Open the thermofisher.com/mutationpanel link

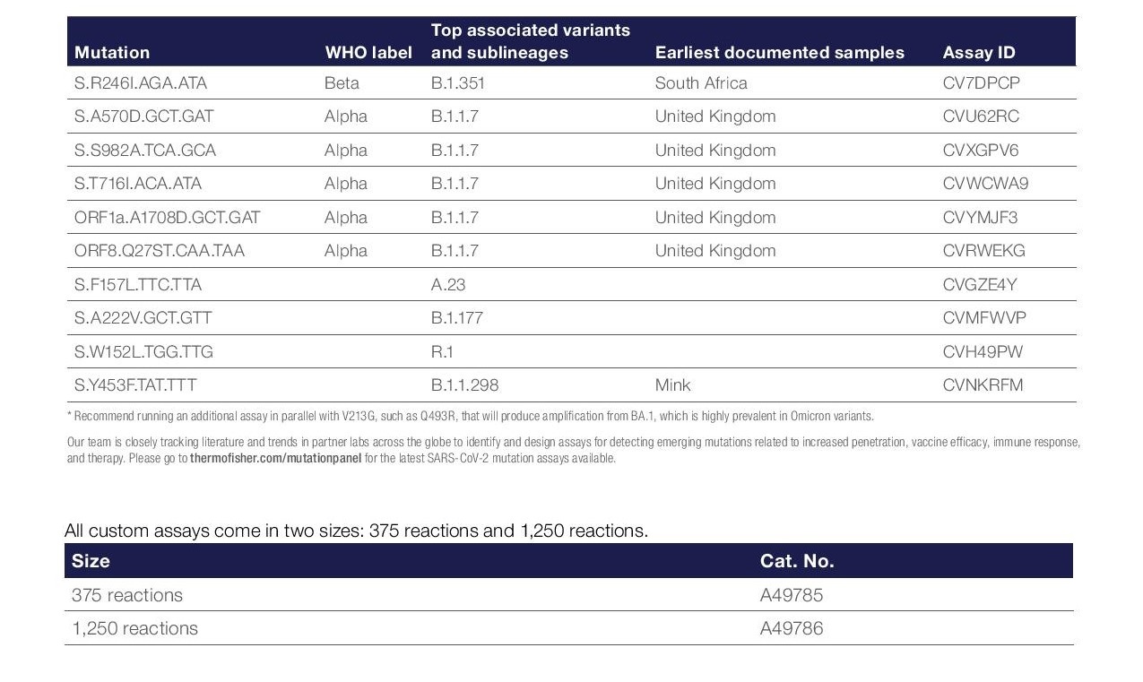pyautogui.click(x=275, y=458)
